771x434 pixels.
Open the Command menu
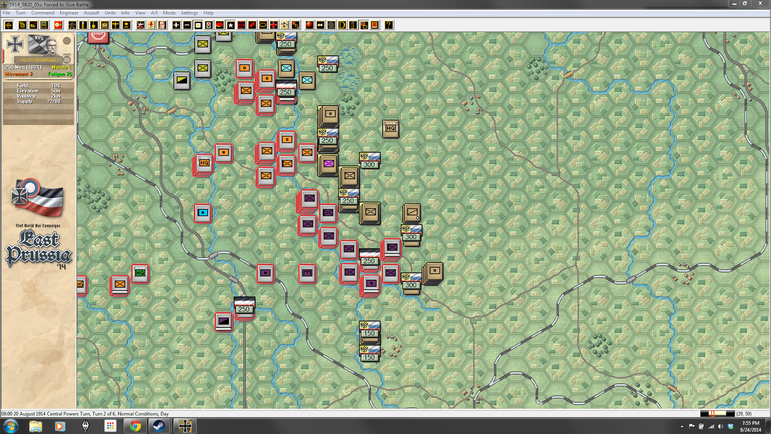pos(42,13)
